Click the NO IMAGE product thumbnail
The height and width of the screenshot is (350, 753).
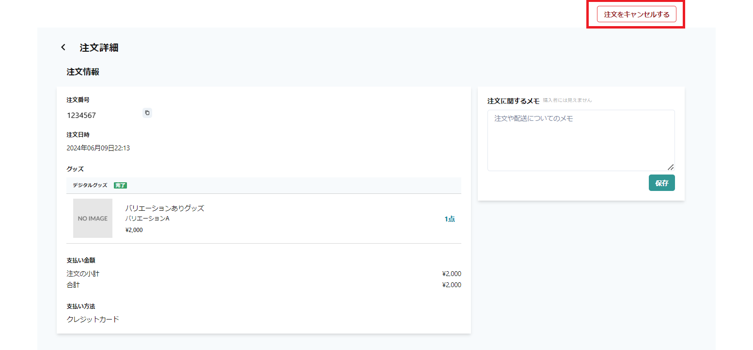click(93, 219)
